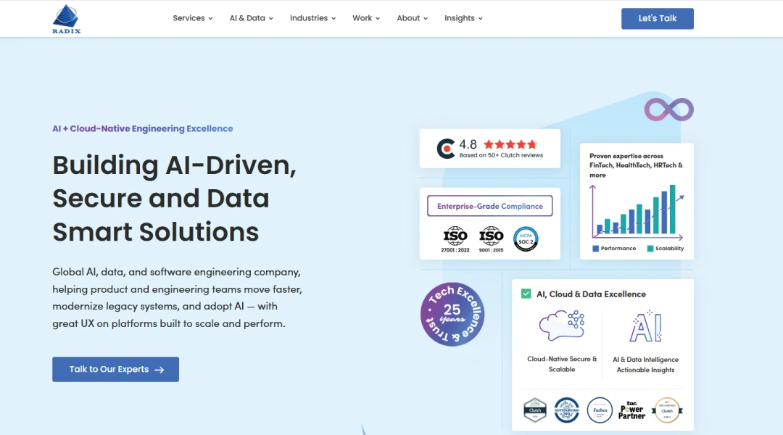Screen dimensions: 783x435
Task: Click the 25 Years Tech Excellence badge
Action: coord(452,314)
